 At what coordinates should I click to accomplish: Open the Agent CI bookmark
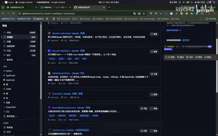[39, 19]
